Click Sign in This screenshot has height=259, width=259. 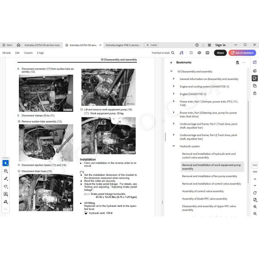click(x=220, y=45)
